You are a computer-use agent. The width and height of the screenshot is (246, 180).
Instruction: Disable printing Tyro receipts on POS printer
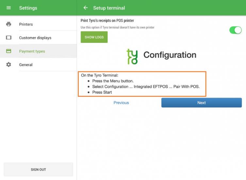pos(235,30)
